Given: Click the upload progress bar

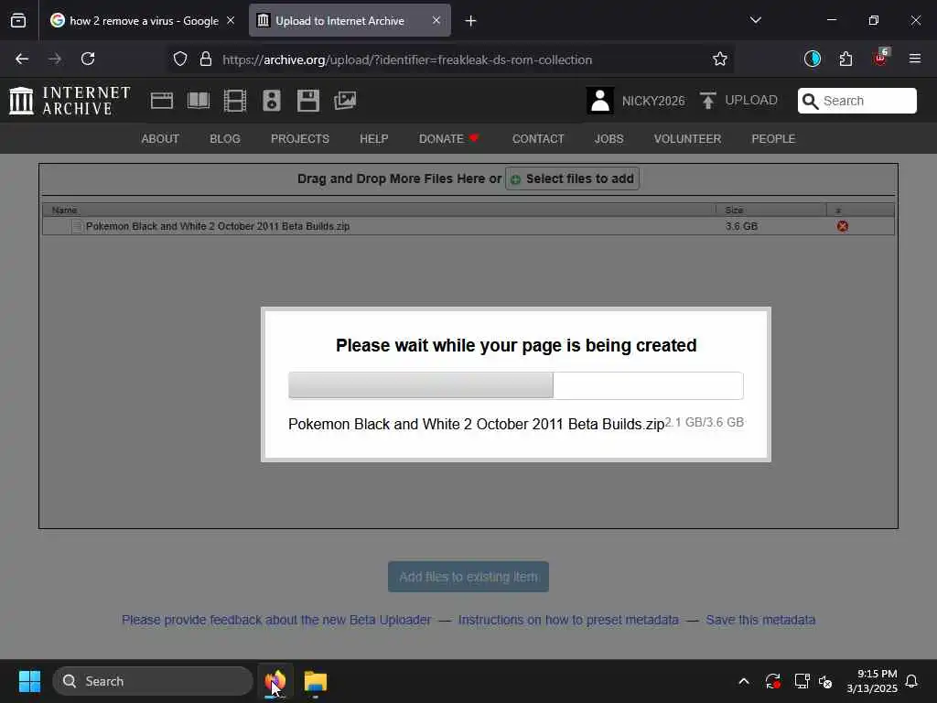Looking at the screenshot, I should [516, 385].
